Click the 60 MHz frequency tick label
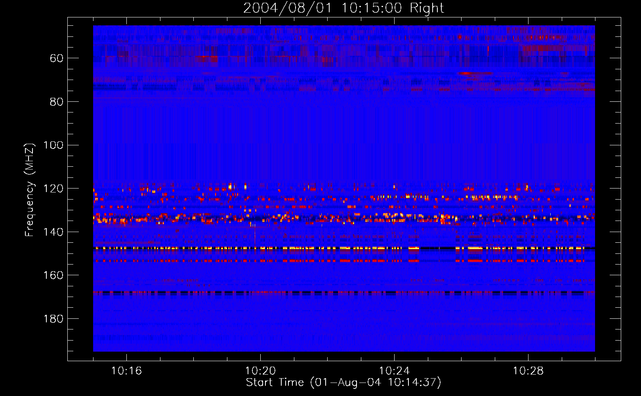The width and height of the screenshot is (641, 396). [57, 58]
